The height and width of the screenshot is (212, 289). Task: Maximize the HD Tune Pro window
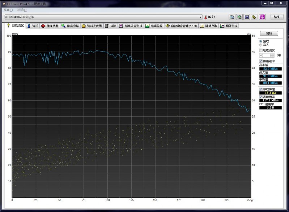[x=272, y=3]
